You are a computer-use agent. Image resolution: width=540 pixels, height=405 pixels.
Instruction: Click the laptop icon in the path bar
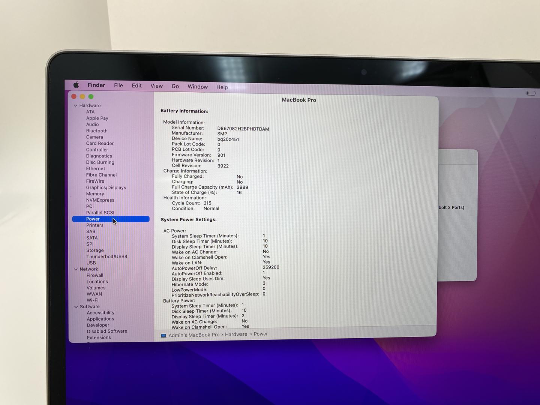coord(163,335)
